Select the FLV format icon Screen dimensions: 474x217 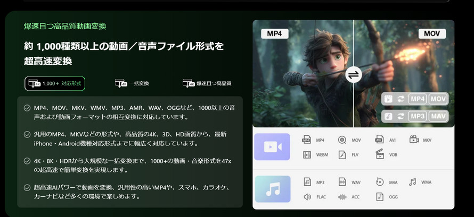pos(342,155)
